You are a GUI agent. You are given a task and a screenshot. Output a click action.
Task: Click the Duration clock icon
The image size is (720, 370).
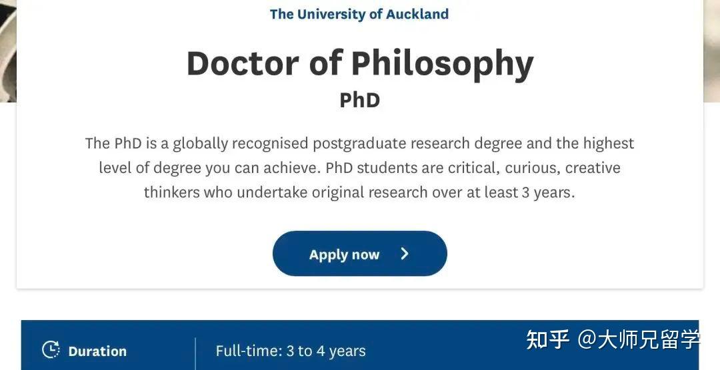[x=51, y=350]
